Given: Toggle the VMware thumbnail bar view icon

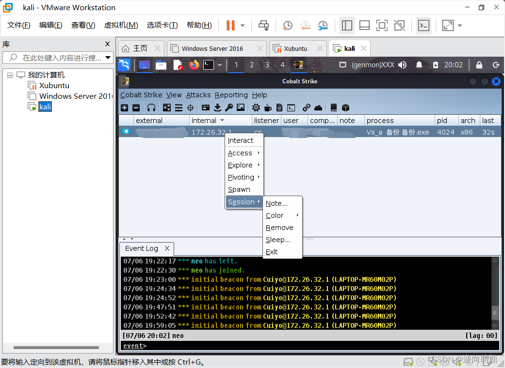Looking at the screenshot, I should pyautogui.click(x=364, y=25).
